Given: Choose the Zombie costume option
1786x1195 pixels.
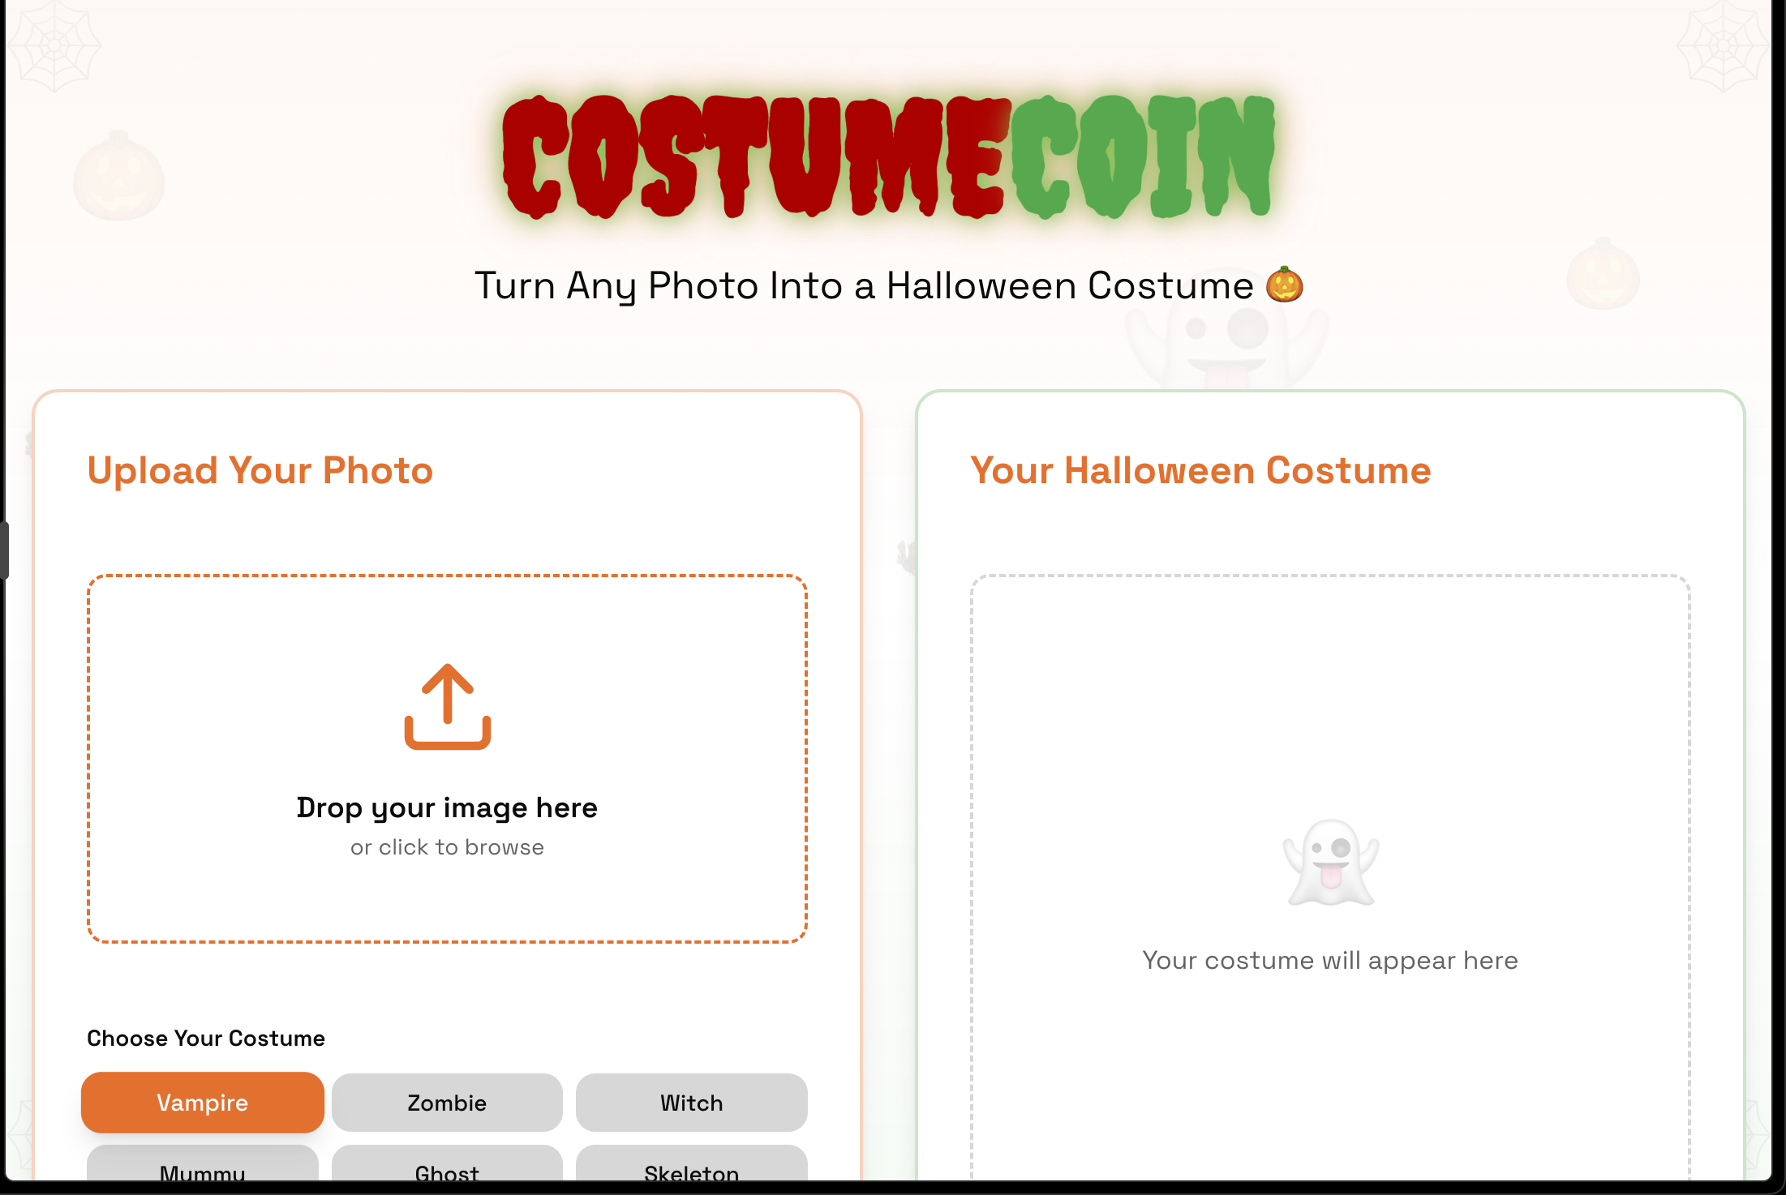Looking at the screenshot, I should [x=447, y=1103].
